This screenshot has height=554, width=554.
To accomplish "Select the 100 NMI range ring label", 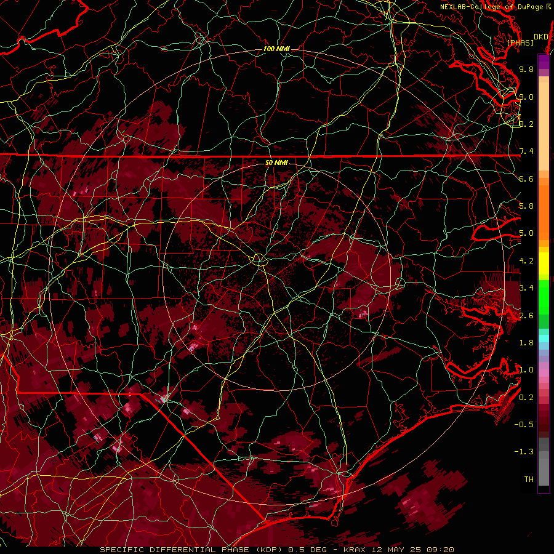I will (276, 49).
